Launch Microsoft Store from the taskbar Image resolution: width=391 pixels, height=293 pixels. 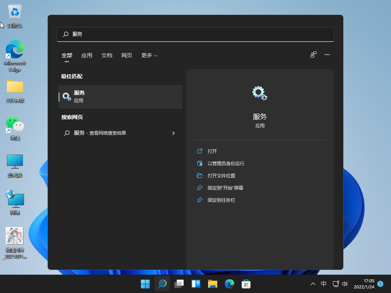[x=246, y=284]
